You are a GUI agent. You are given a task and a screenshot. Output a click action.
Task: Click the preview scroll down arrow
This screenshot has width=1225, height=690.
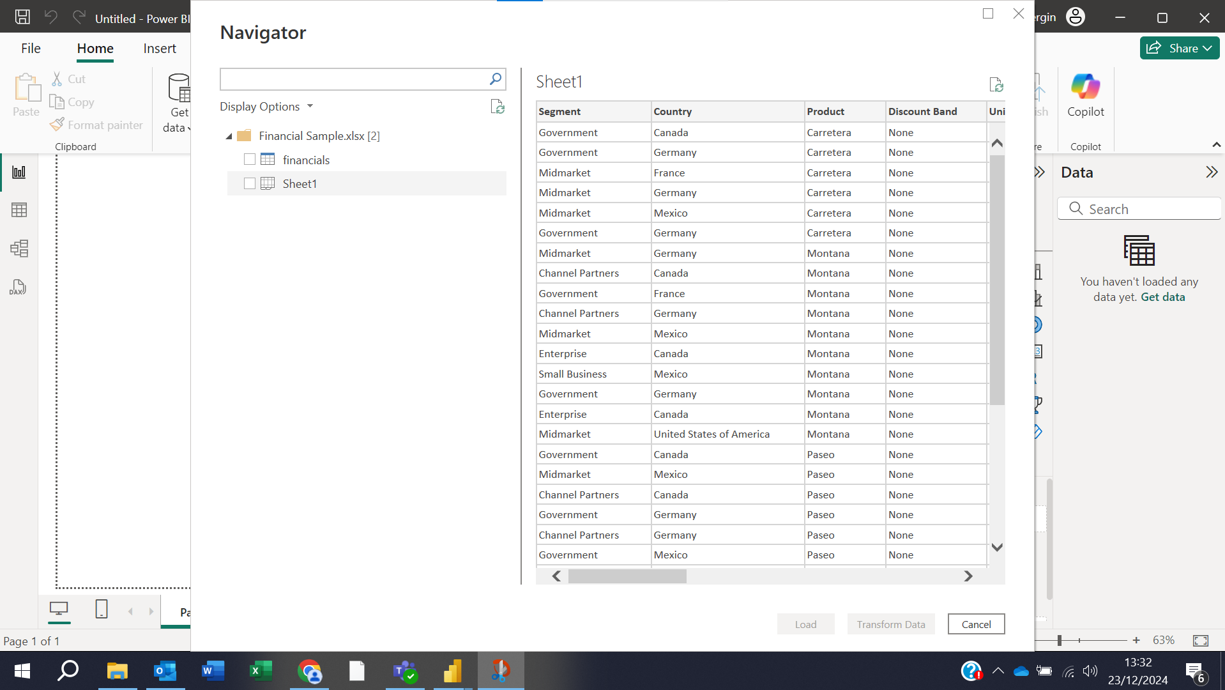[x=997, y=548]
